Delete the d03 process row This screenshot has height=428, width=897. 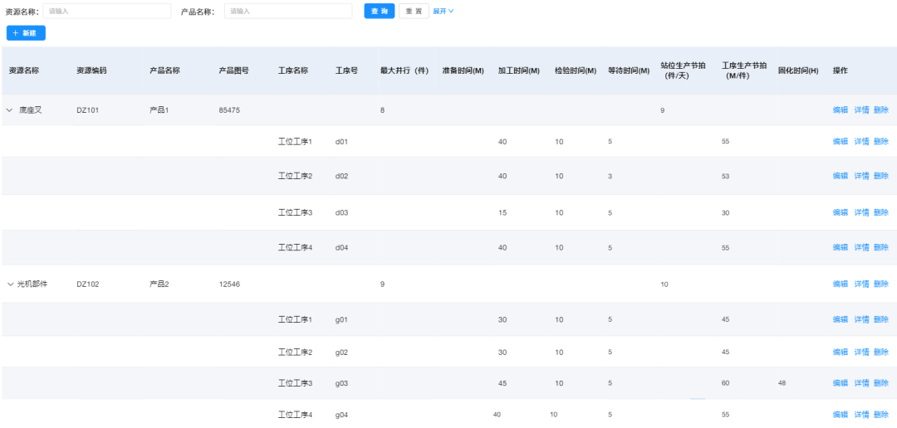pyautogui.click(x=881, y=212)
